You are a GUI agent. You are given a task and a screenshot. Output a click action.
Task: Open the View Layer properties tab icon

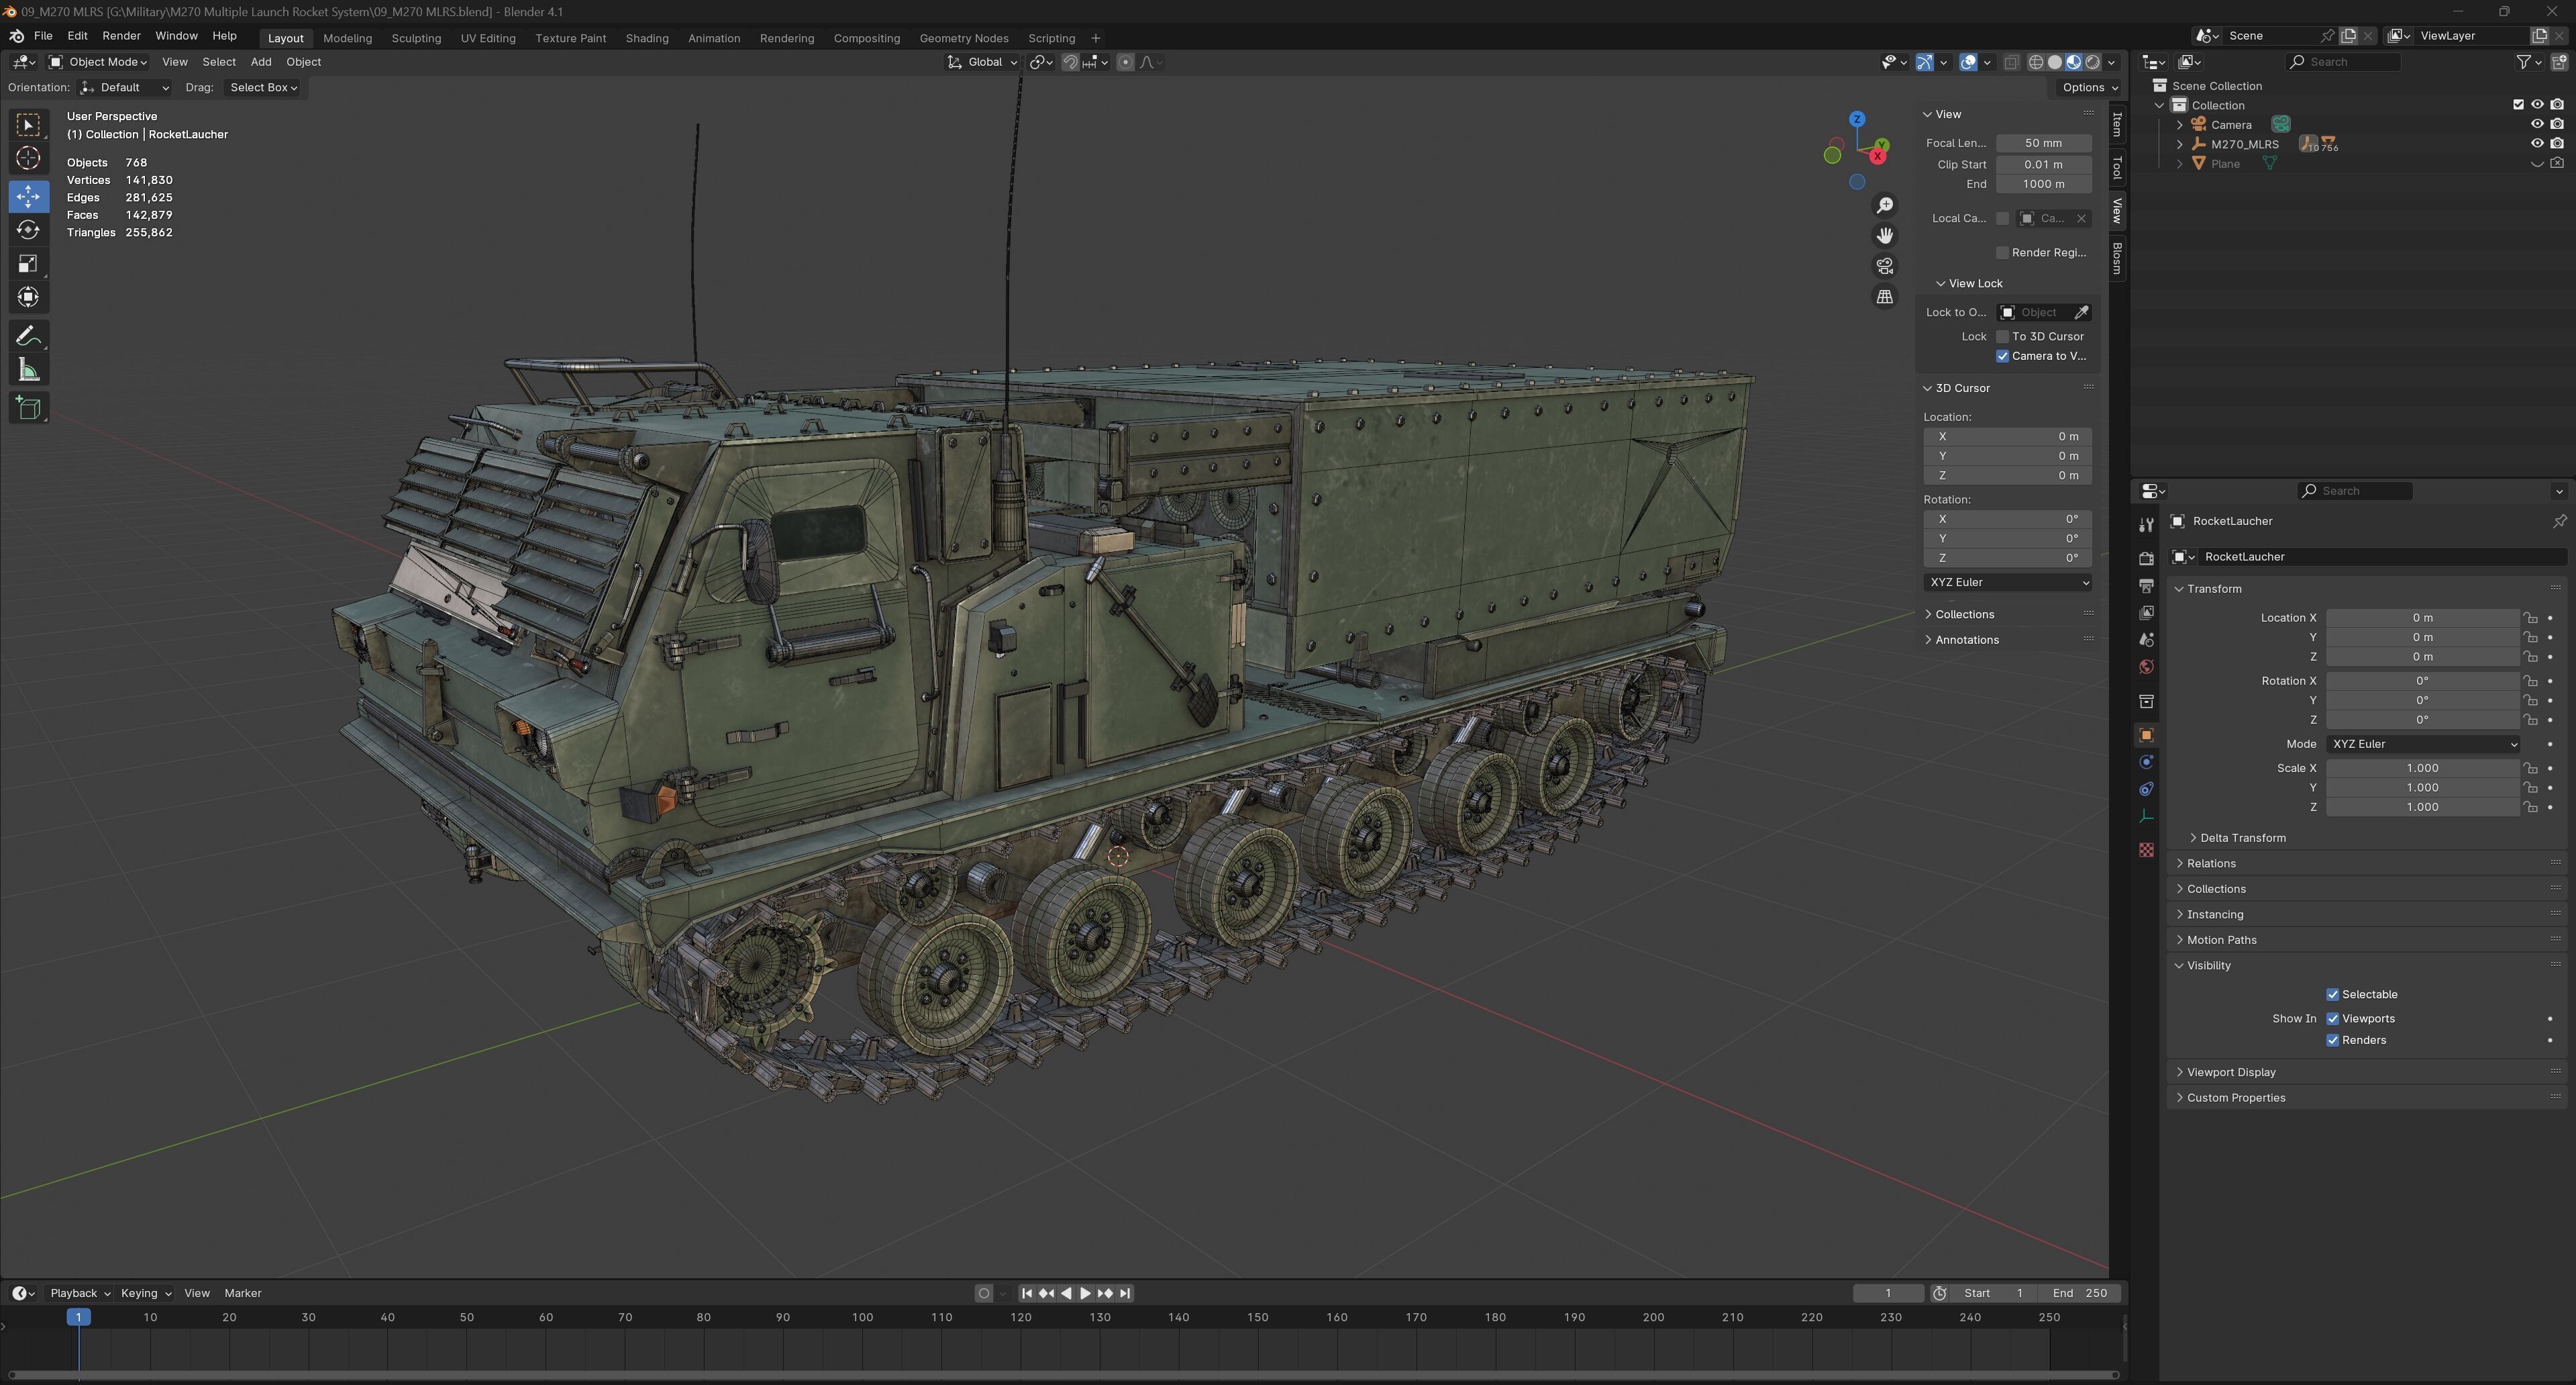point(2146,612)
